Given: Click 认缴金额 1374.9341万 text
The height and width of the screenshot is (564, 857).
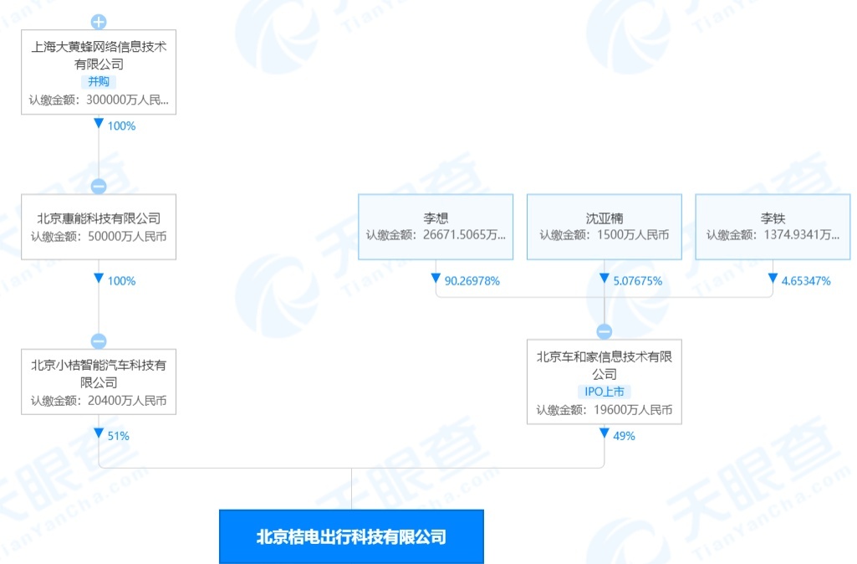Looking at the screenshot, I should click(x=773, y=235).
